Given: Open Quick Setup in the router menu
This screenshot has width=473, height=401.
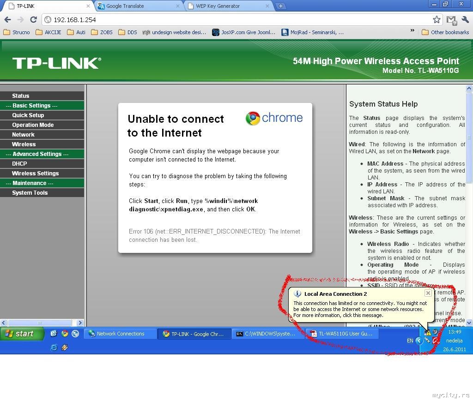Looking at the screenshot, I should (x=42, y=115).
